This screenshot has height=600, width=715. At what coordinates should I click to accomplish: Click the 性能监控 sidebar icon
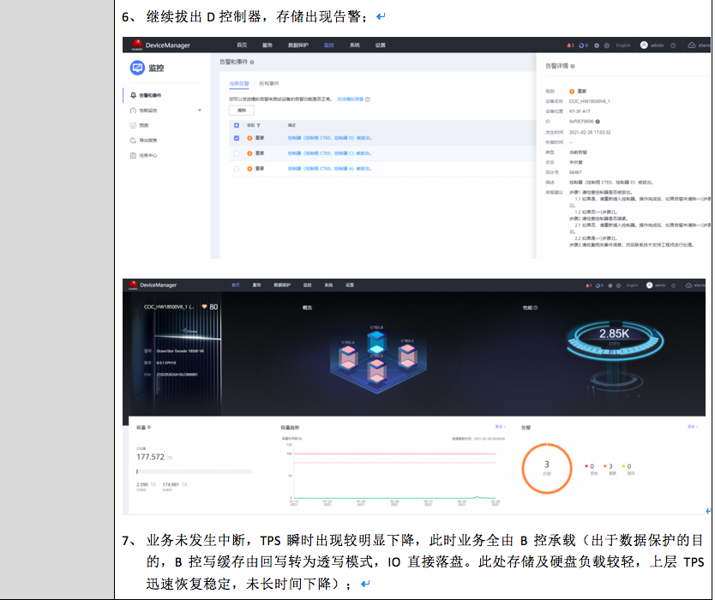coord(133,111)
